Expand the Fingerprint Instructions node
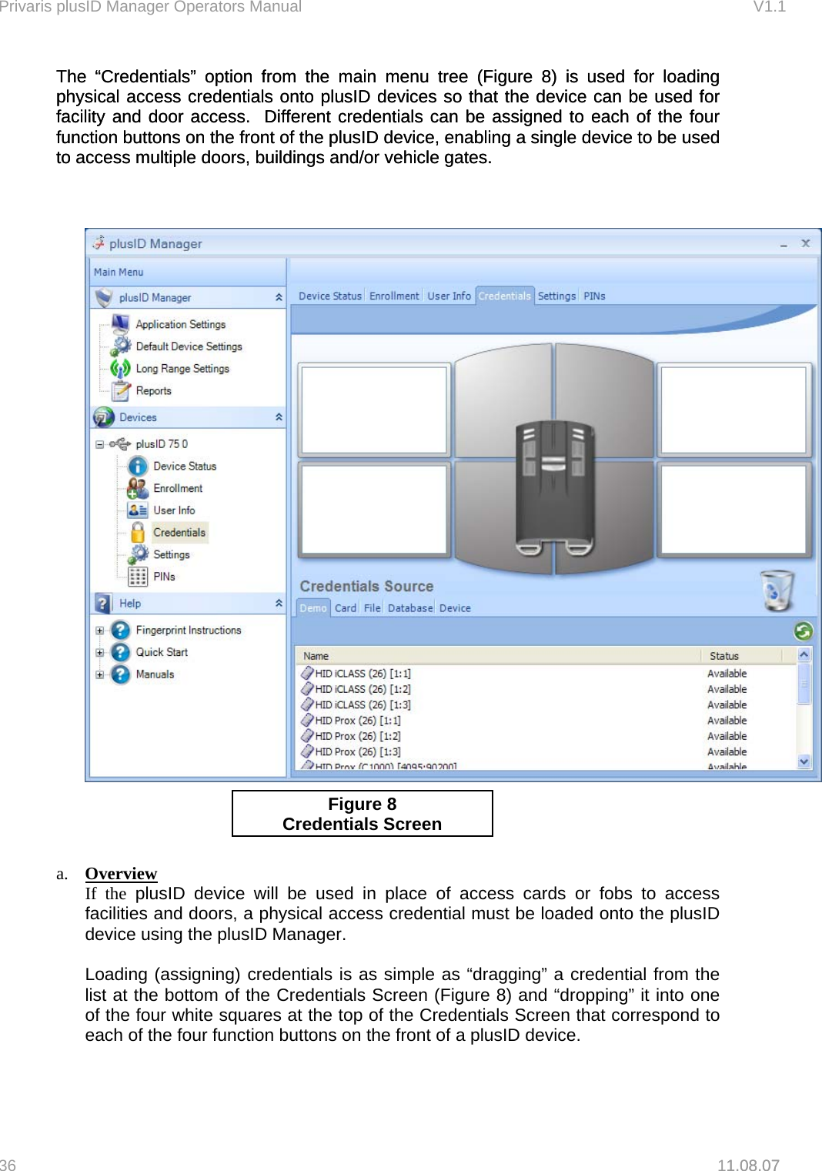Screen dimensions: 822x1171 click(x=99, y=630)
